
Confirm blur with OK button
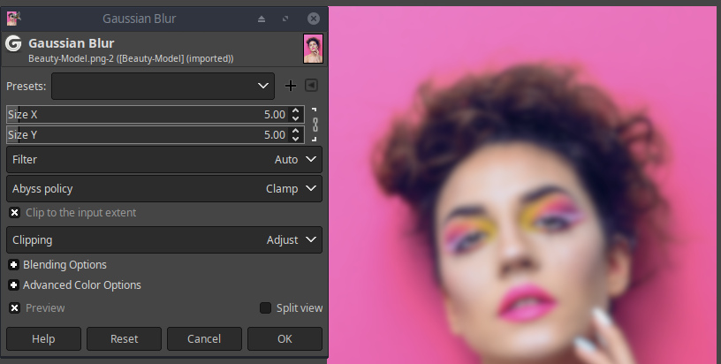(285, 338)
